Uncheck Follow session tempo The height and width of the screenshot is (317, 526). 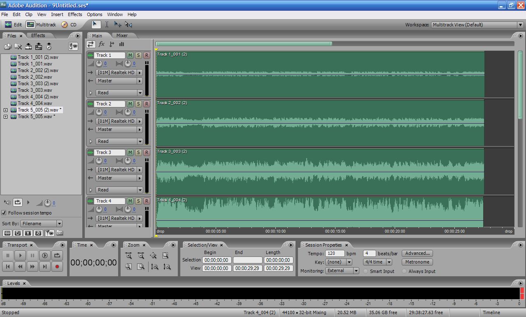click(x=4, y=213)
